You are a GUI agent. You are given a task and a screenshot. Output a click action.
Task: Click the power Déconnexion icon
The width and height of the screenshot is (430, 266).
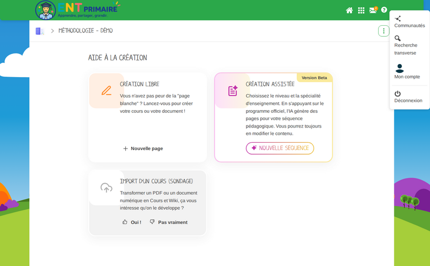(x=397, y=93)
